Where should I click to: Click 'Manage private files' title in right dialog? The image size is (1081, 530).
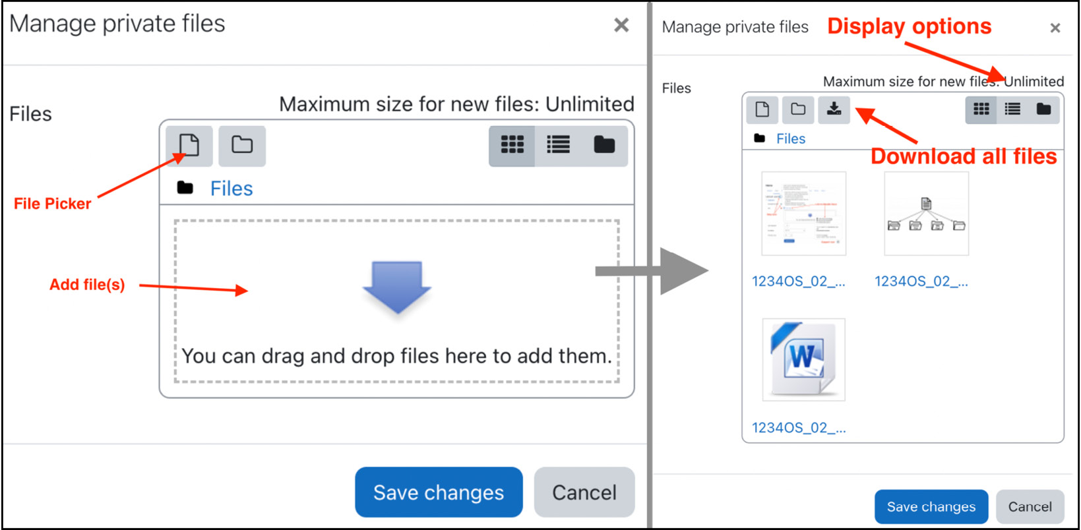click(735, 27)
